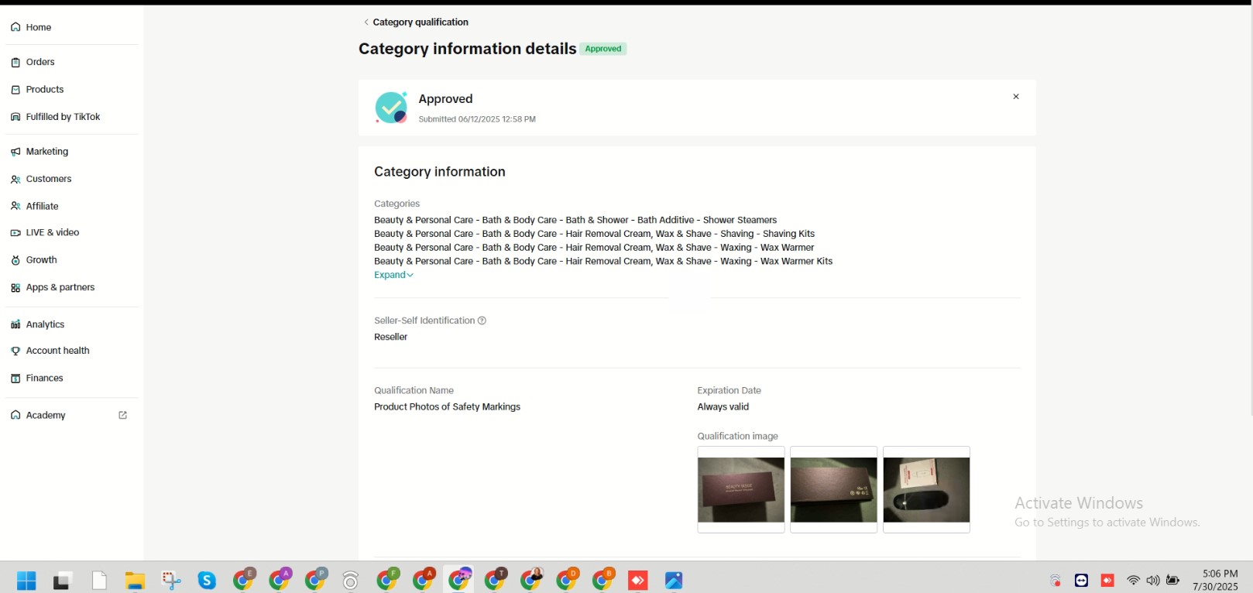Viewport: 1253px width, 593px height.
Task: Click the battery status tray icon
Action: [1172, 581]
